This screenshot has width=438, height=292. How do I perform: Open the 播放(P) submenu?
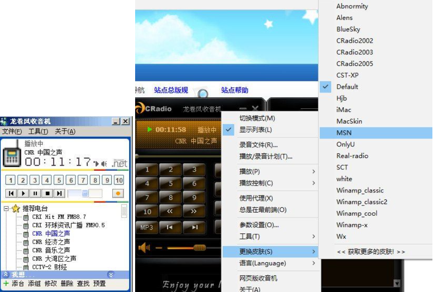point(270,172)
